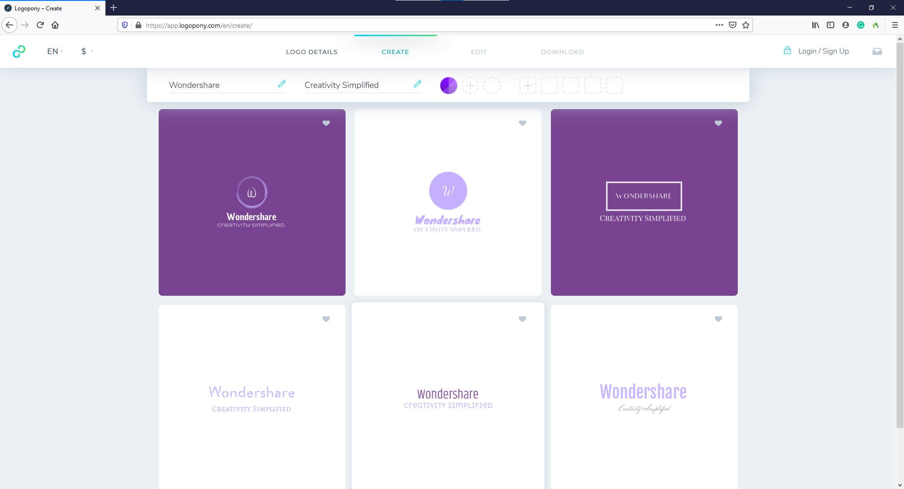The width and height of the screenshot is (904, 489).
Task: Click the empty dashed circle color slot
Action: [x=492, y=86]
